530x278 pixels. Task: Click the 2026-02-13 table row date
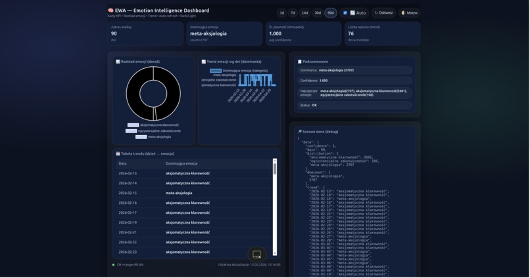[x=128, y=174]
